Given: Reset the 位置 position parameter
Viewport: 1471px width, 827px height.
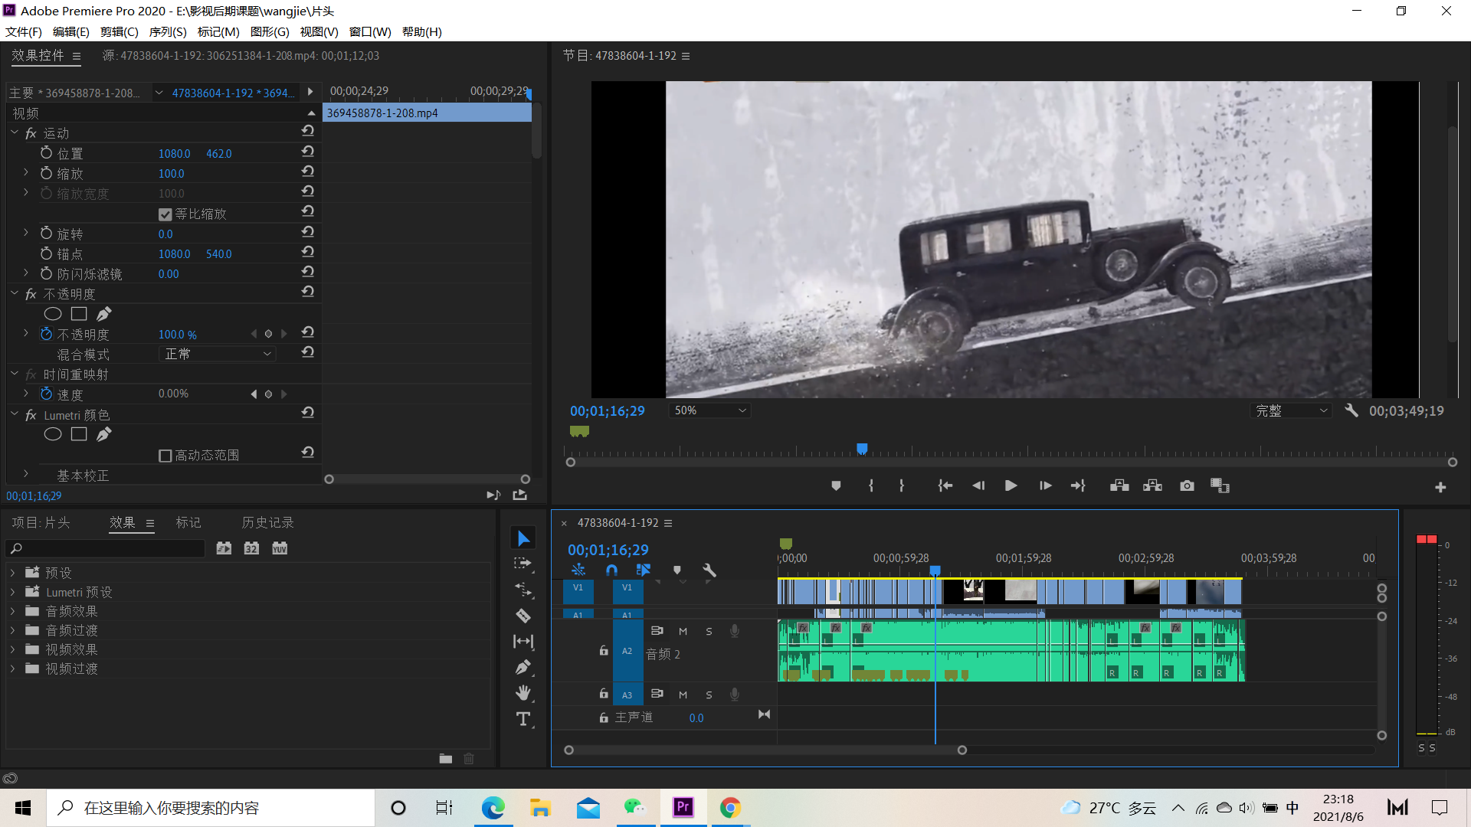Looking at the screenshot, I should pyautogui.click(x=308, y=152).
